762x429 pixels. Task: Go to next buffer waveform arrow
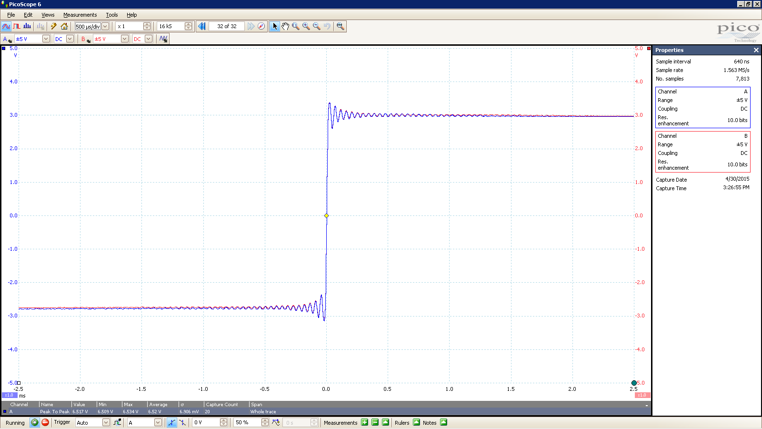tap(251, 26)
